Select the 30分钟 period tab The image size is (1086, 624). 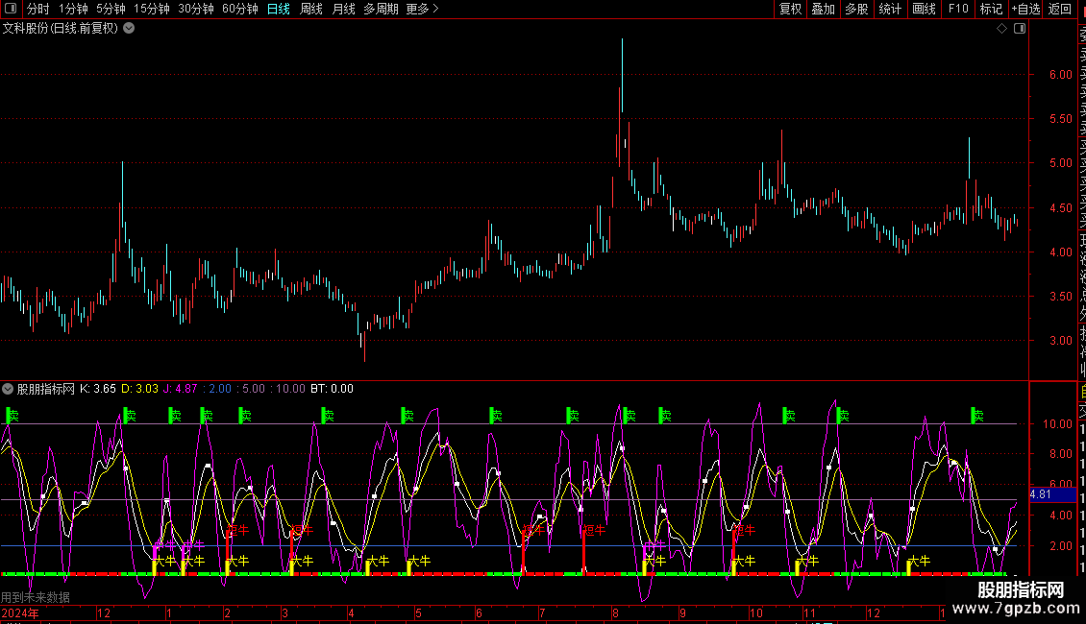[195, 9]
